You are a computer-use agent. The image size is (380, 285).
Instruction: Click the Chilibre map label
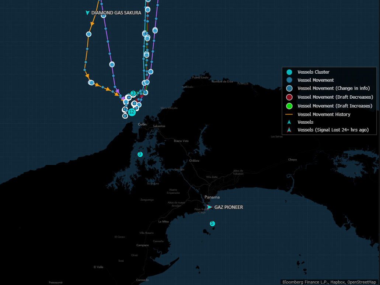(194, 161)
